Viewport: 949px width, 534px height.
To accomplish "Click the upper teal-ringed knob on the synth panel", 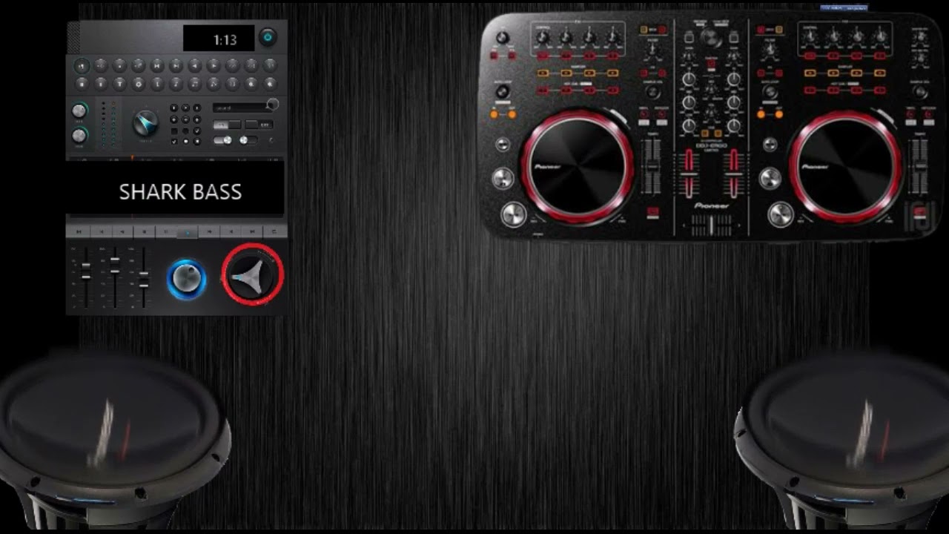I will 79,111.
